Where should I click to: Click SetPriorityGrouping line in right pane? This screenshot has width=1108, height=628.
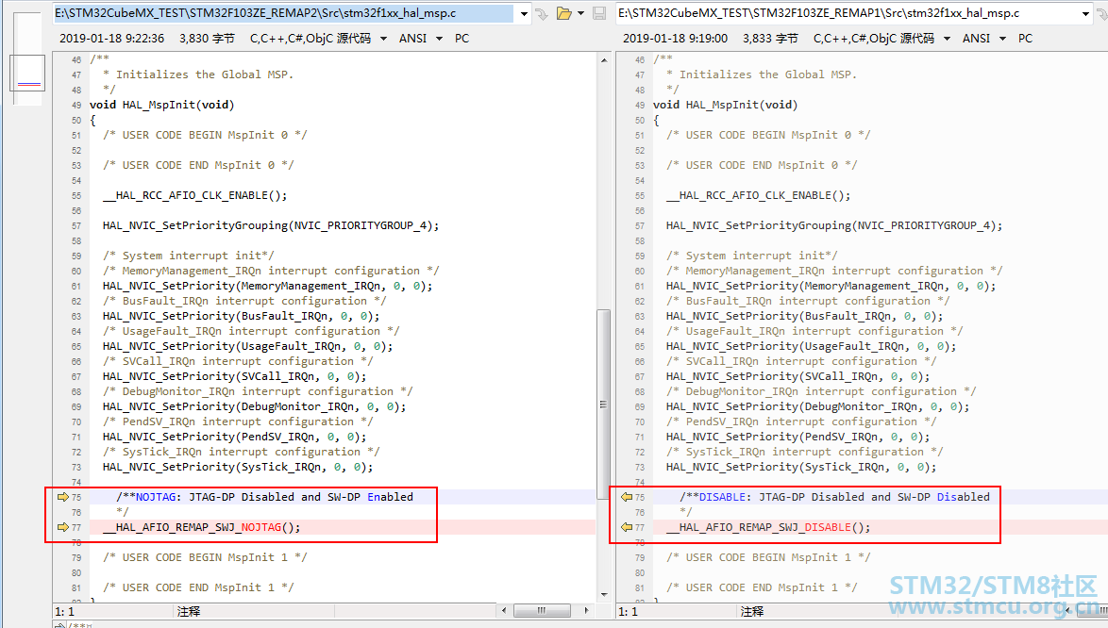(x=833, y=225)
